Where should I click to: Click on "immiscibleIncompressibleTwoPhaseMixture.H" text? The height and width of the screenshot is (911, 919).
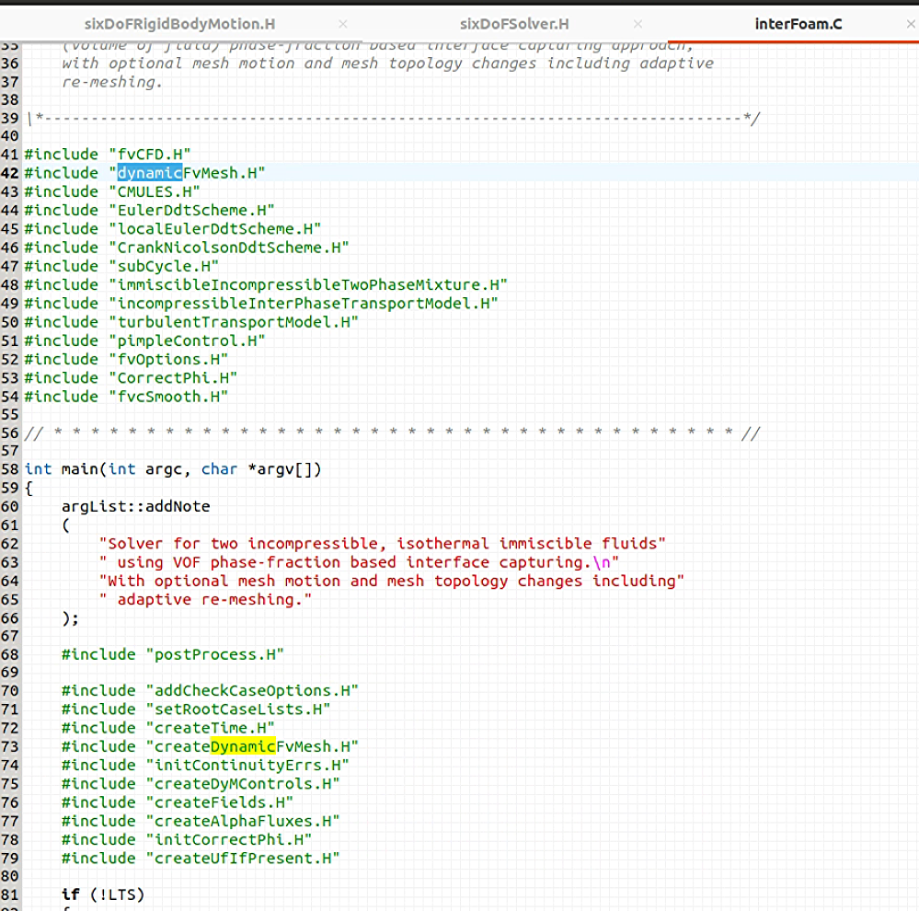coord(308,284)
